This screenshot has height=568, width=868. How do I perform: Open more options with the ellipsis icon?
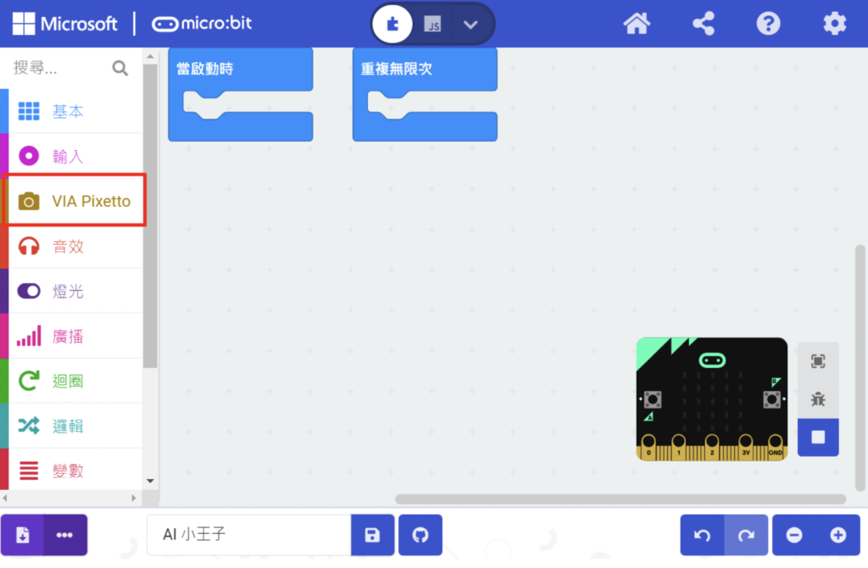64,535
